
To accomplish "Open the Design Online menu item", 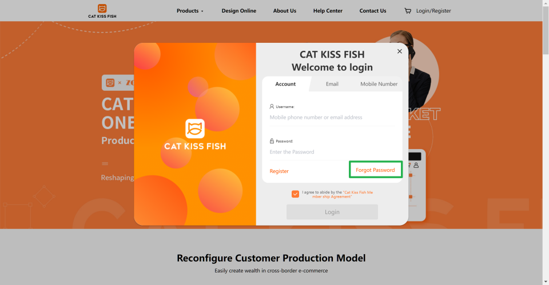I will 239,11.
